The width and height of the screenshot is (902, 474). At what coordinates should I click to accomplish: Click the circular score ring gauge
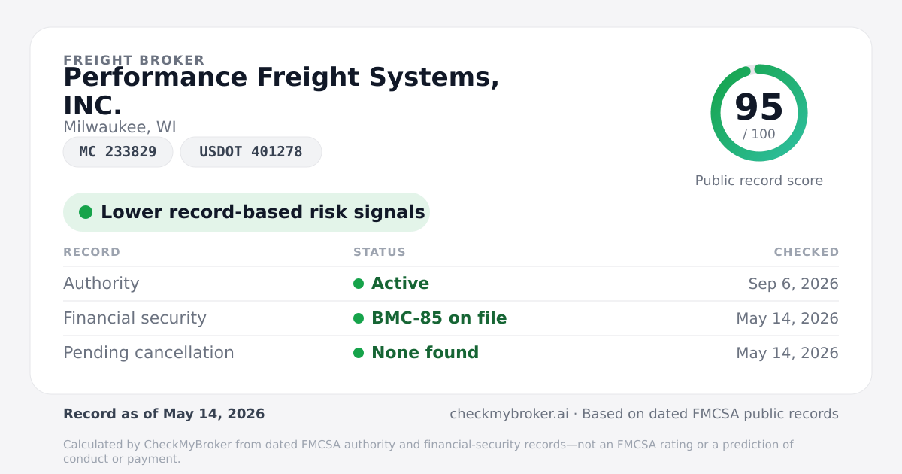click(x=759, y=113)
